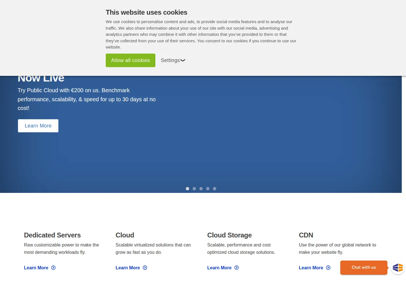Click the striped chat logo icon

tap(398, 267)
